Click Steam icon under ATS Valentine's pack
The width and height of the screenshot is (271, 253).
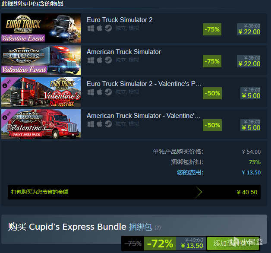(108, 124)
